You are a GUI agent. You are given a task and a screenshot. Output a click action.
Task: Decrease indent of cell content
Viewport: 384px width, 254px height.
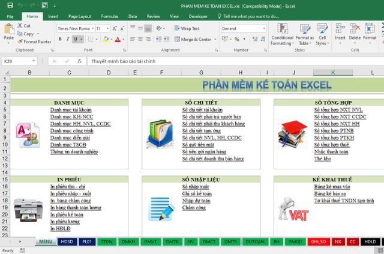(158, 39)
